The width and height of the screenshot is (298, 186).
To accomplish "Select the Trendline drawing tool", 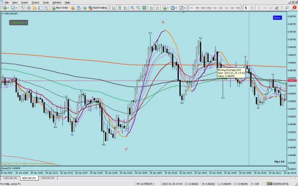I will tap(271, 8).
